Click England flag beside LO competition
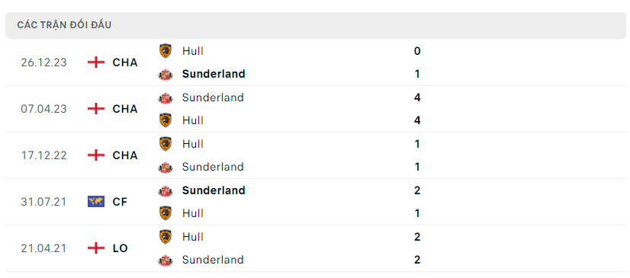The width and height of the screenshot is (630, 278). click(x=96, y=248)
